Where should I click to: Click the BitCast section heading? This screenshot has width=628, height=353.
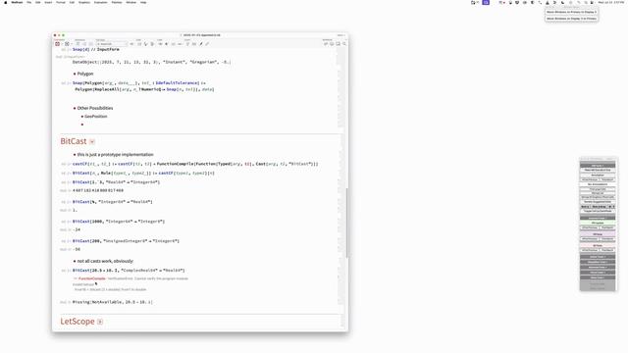[74, 141]
